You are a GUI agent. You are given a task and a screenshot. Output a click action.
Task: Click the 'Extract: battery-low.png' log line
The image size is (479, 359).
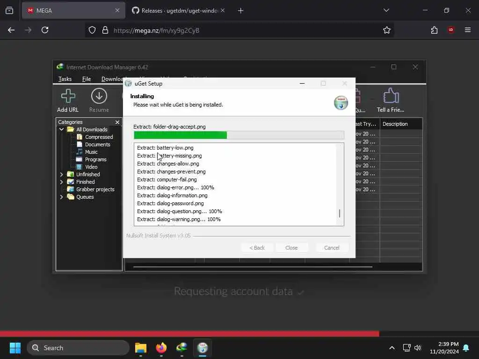(165, 148)
